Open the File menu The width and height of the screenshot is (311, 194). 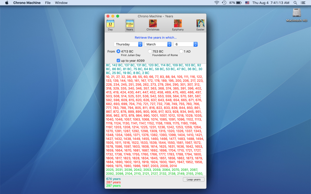[x=47, y=3]
